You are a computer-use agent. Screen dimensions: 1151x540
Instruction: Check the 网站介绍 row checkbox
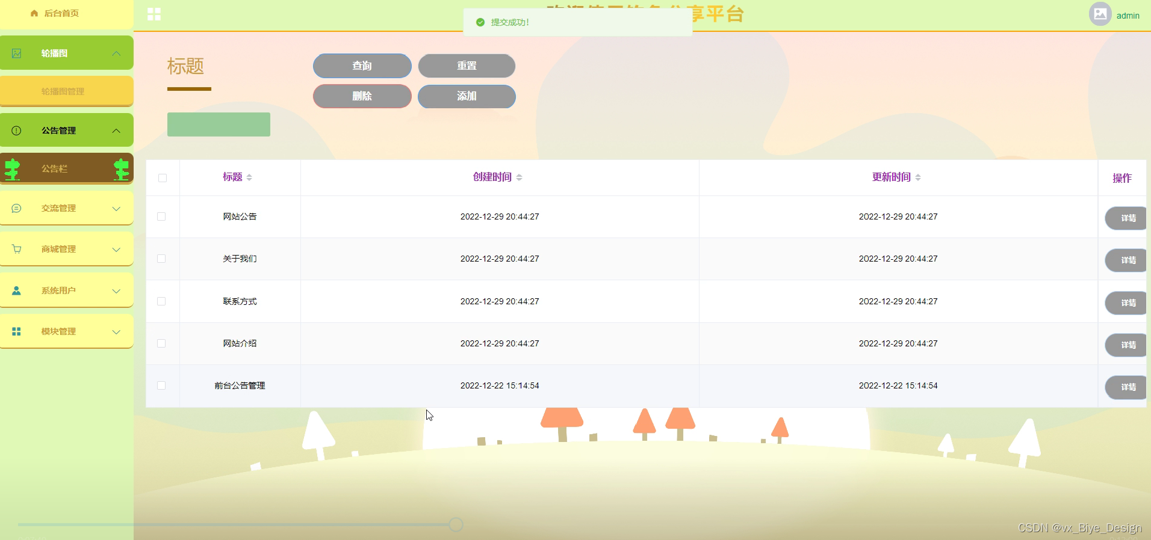click(161, 343)
